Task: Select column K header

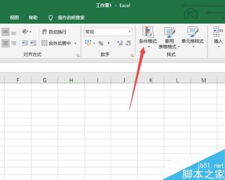Action: [151, 80]
